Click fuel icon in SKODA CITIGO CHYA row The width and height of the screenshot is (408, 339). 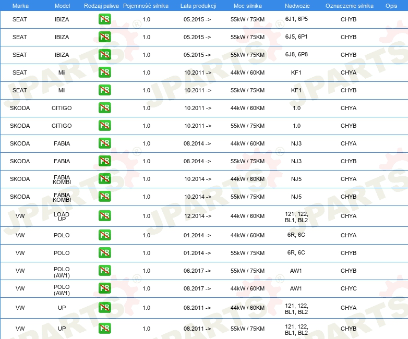click(104, 108)
